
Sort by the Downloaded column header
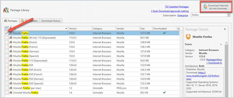pos(164,28)
